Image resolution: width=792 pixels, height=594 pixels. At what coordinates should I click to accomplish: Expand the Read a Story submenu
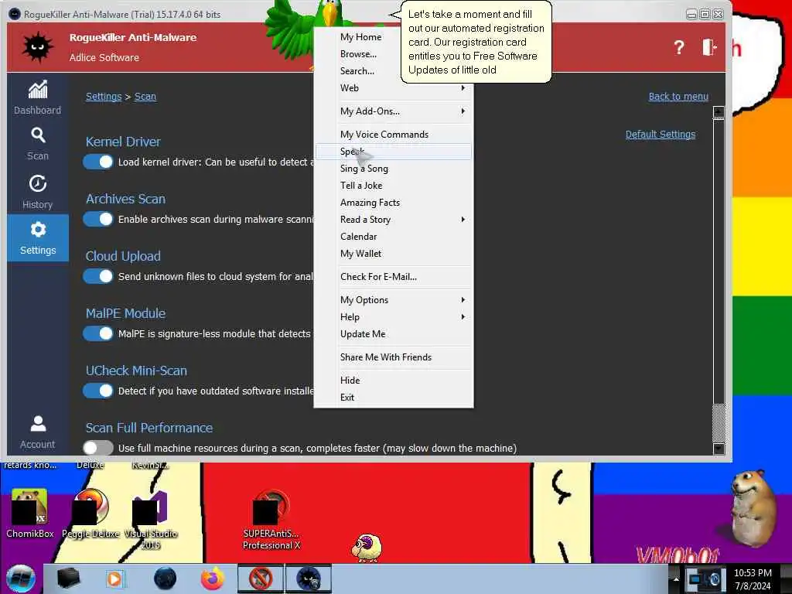pyautogui.click(x=394, y=219)
